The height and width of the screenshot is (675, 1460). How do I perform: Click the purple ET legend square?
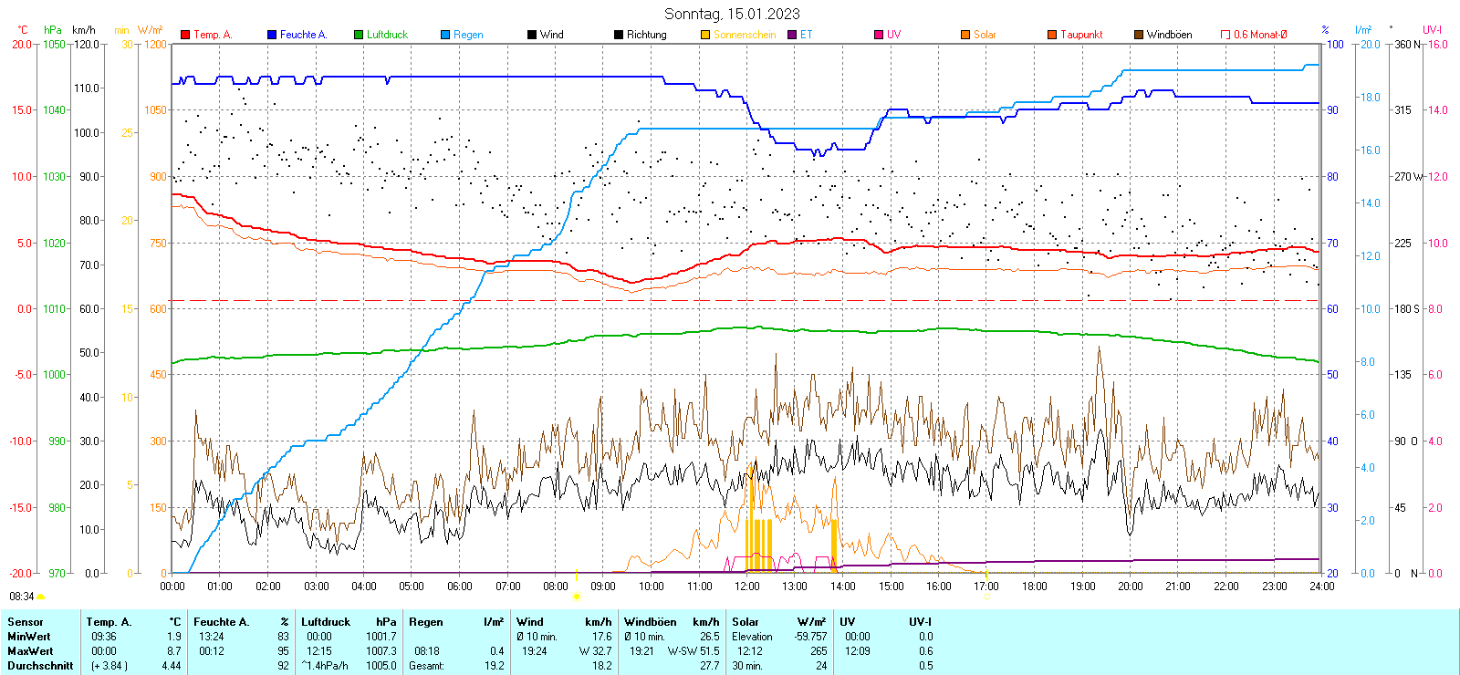[792, 35]
